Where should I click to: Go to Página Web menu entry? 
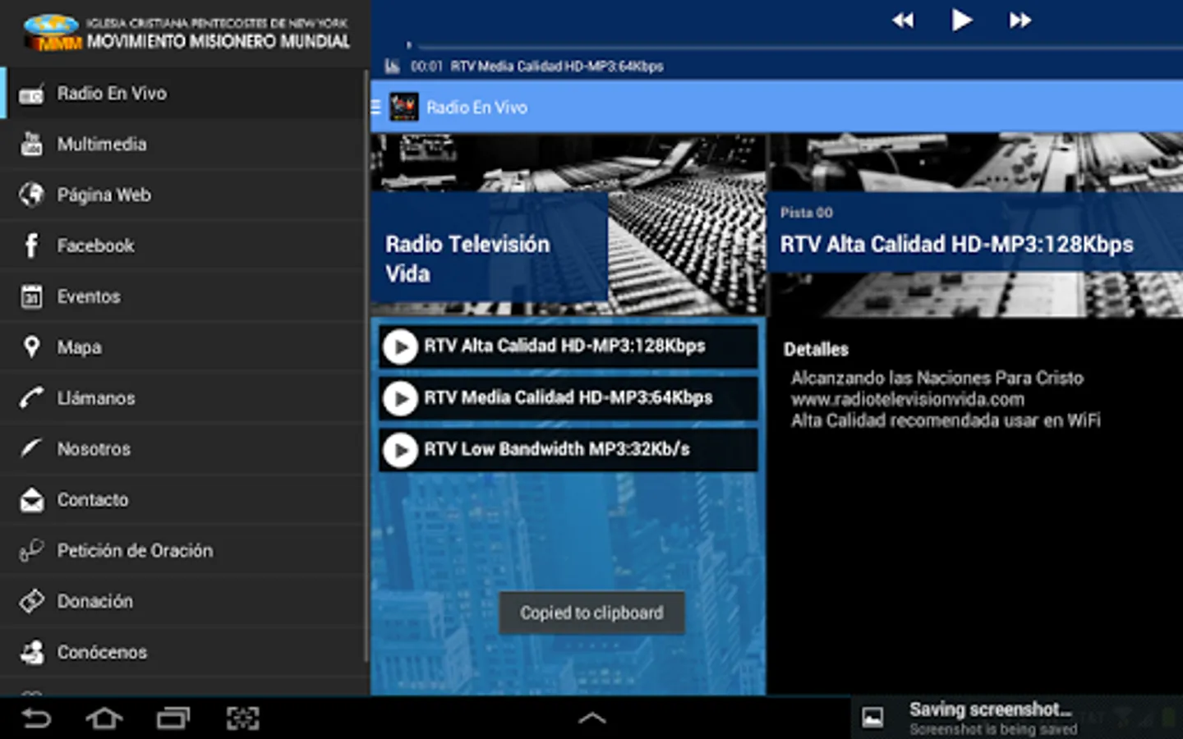[x=182, y=195]
